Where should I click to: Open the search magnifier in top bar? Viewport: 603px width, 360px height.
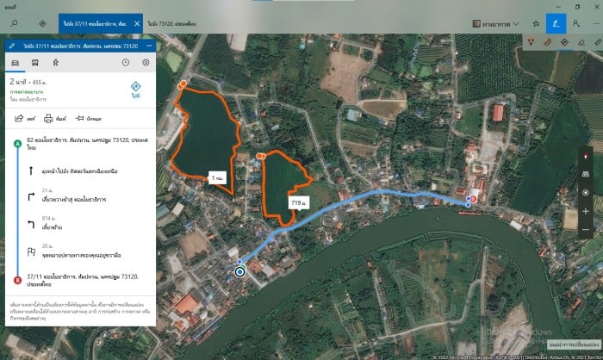pos(15,23)
